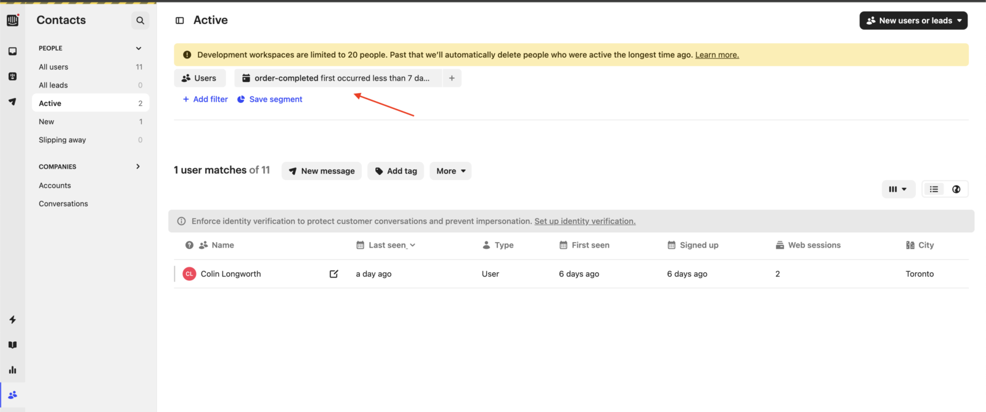Collapse the PEOPLE section chevron
986x412 pixels.
pos(139,48)
